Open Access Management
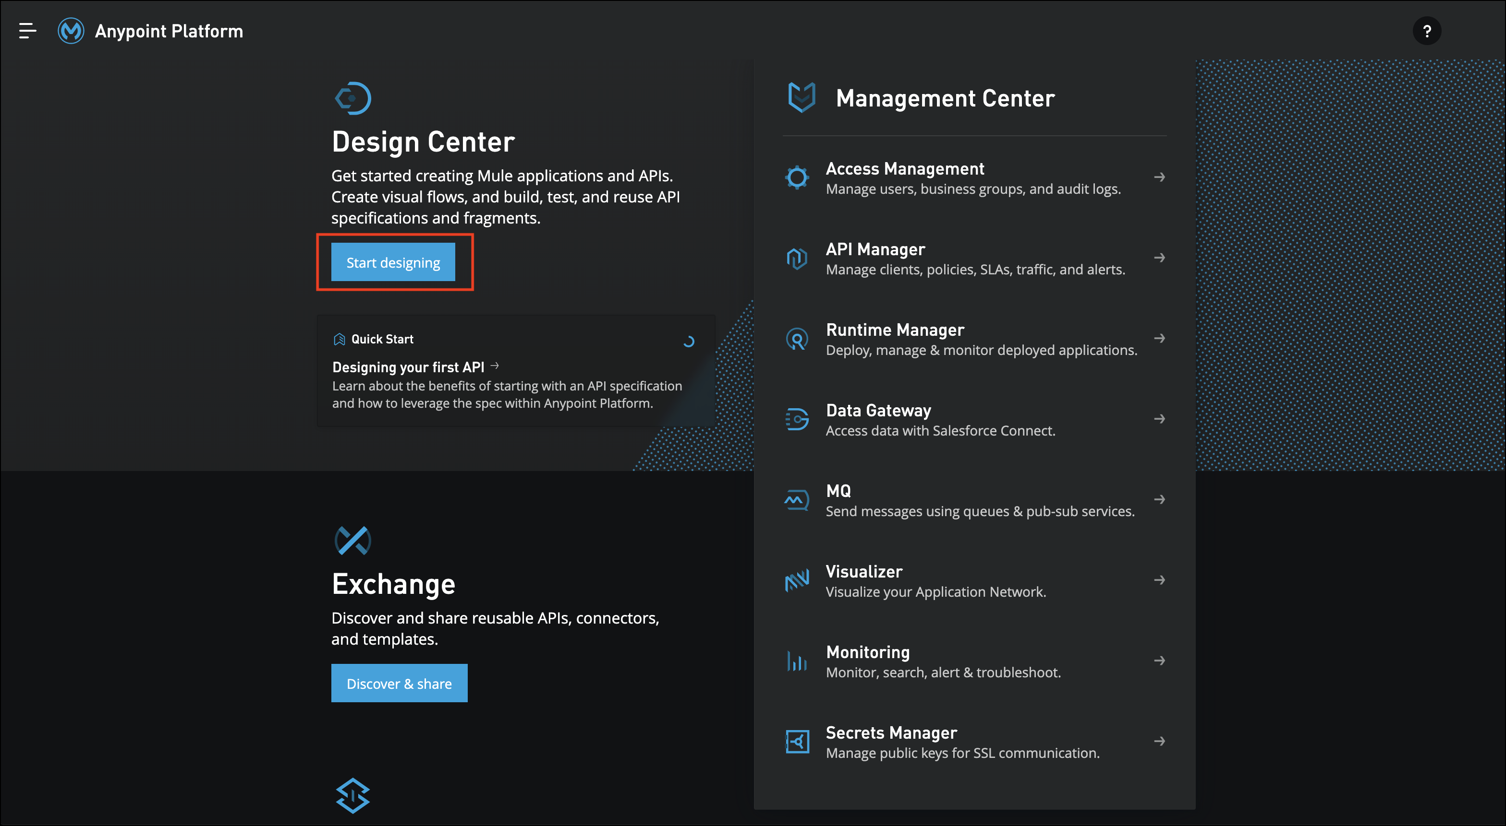Screen dimensions: 1506x826 pyautogui.click(x=974, y=177)
